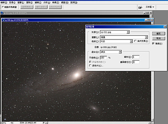
Task: Enable the 負片效果 (Invert) checkbox
Action: [135, 41]
